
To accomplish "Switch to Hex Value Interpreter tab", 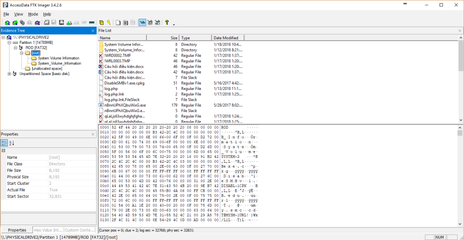I will (x=48, y=230).
